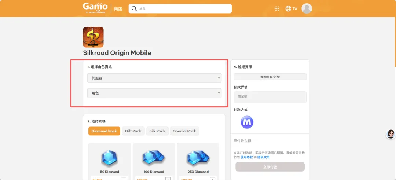Click the 立即付款 pay now button
This screenshot has height=180, width=396.
[270, 167]
